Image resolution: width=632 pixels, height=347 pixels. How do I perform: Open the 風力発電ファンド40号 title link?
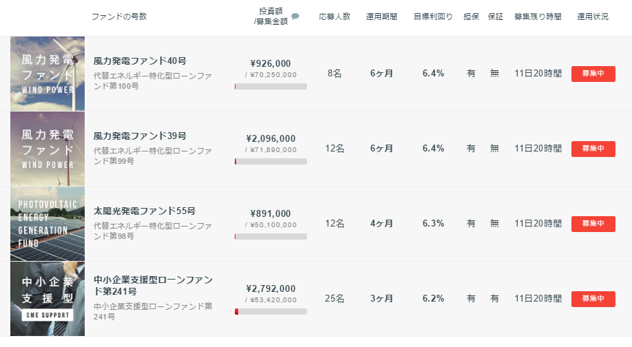pos(140,61)
